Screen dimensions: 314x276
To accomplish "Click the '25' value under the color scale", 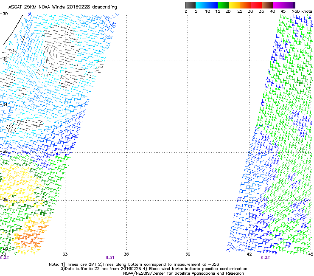I will (x=240, y=11).
